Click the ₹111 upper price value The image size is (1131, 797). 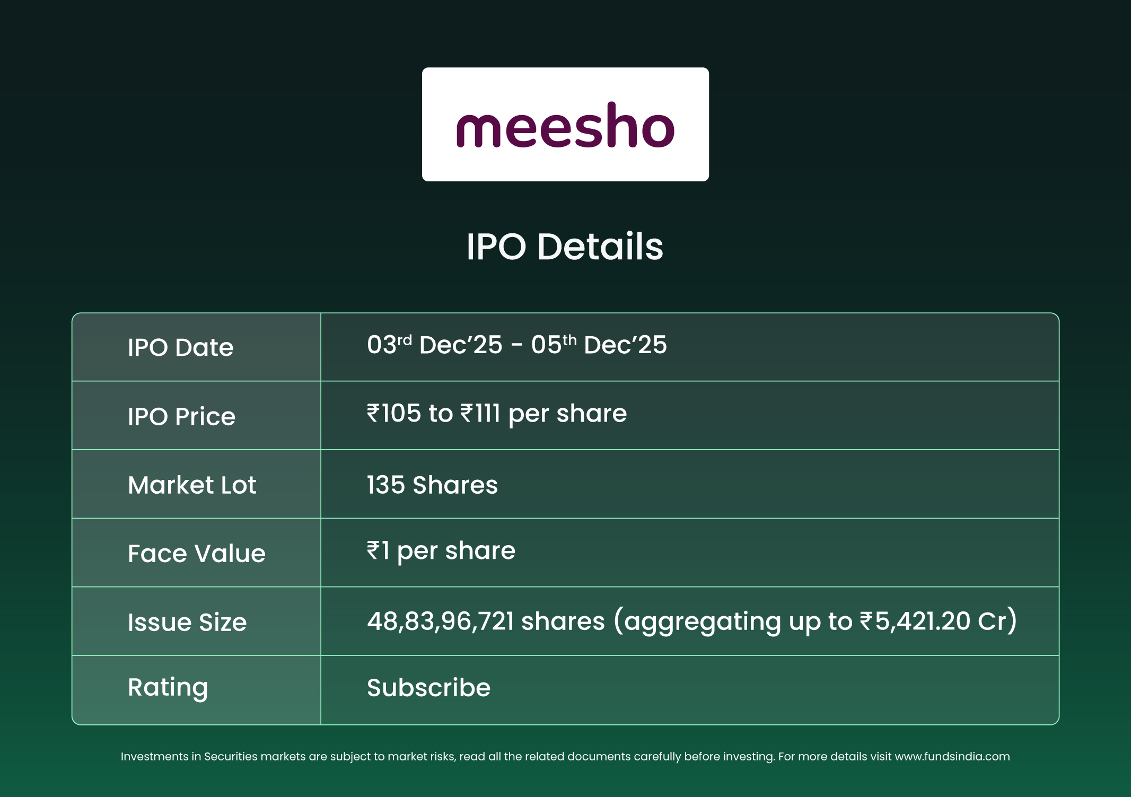[480, 414]
